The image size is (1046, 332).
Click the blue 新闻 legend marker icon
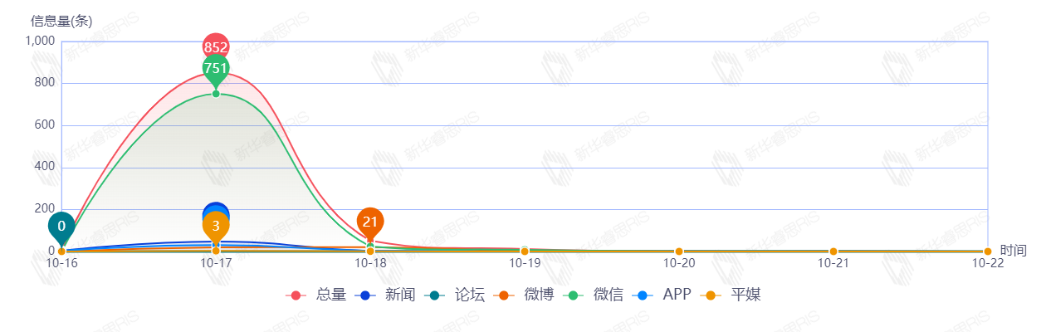365,295
